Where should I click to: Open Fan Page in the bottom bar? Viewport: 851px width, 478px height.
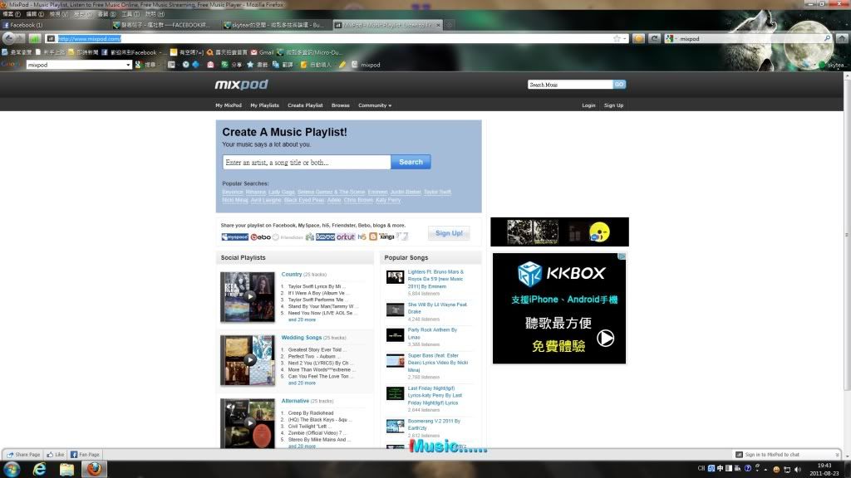86,455
